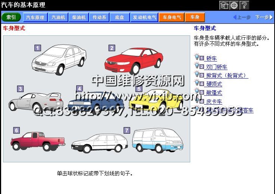Open the 掀背式（舱背式） link
The width and height of the screenshot is (275, 194).
[227, 76]
